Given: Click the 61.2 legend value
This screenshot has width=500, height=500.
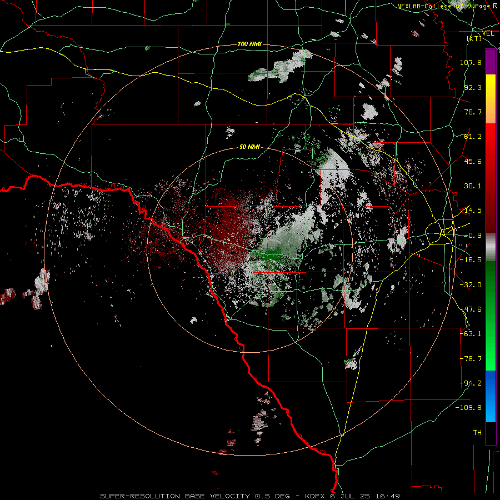Looking at the screenshot, I should tap(473, 137).
